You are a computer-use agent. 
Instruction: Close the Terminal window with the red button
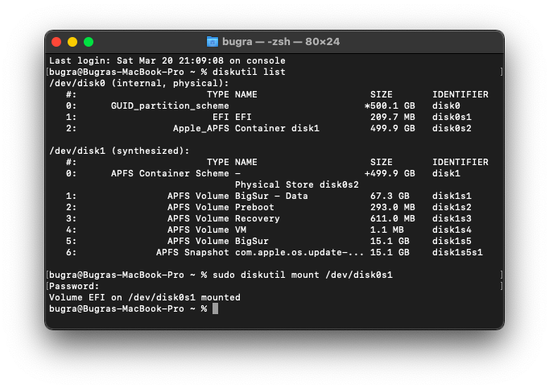[x=56, y=42]
